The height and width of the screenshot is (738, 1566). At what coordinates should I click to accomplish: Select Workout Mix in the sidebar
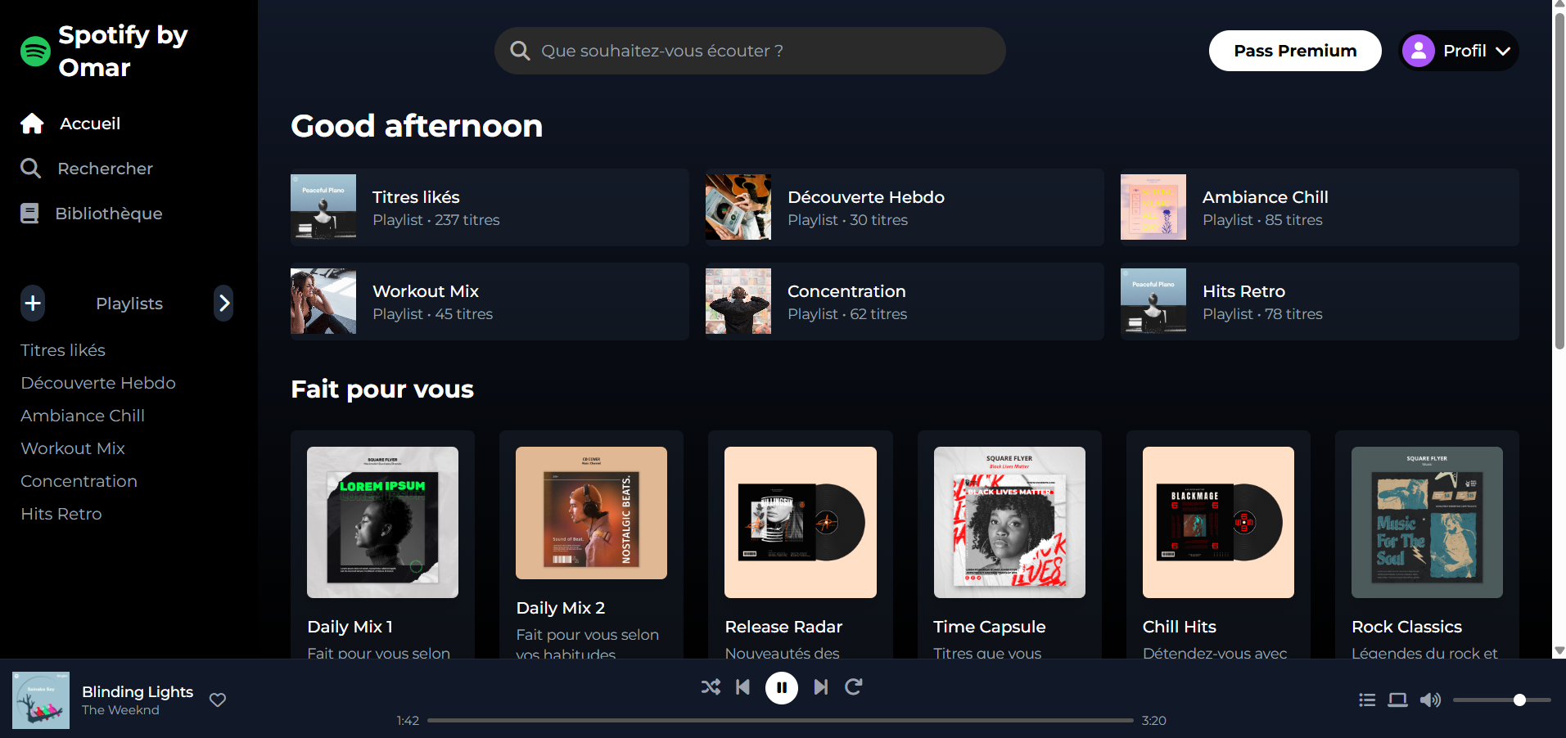[x=72, y=448]
